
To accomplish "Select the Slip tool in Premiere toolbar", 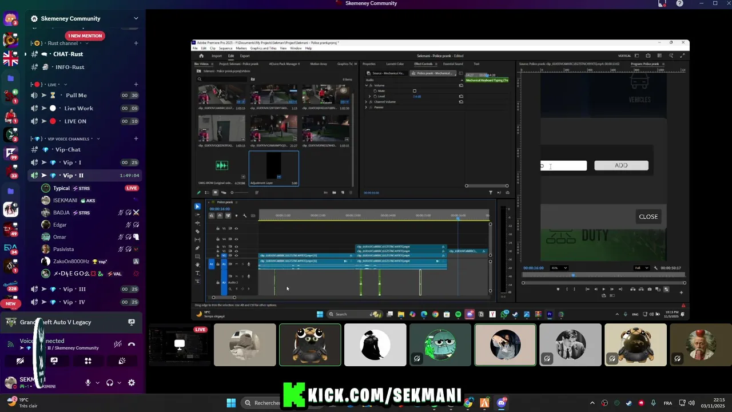I will 197,239.
